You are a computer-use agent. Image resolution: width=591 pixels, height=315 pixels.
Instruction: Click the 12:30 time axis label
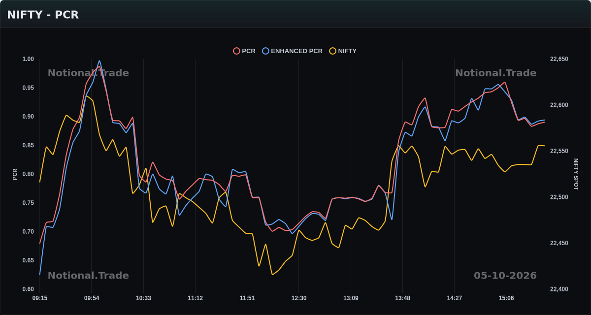coord(299,298)
